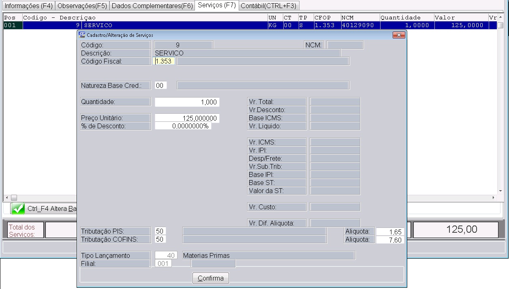Open the Observações(F5) tab
The width and height of the screenshot is (509, 289).
point(82,6)
